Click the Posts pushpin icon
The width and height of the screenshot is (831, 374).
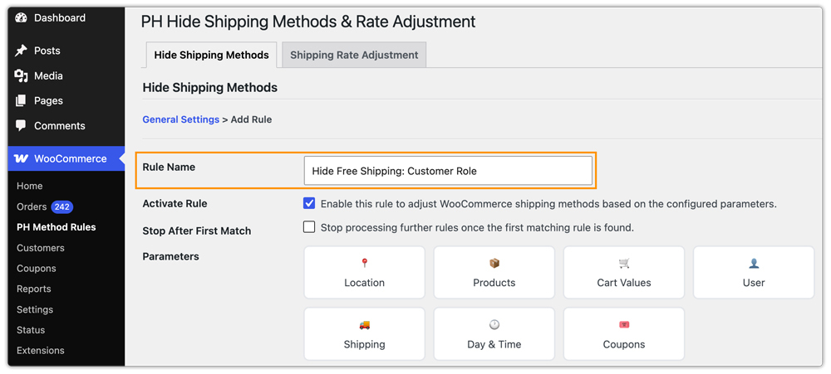coord(21,51)
